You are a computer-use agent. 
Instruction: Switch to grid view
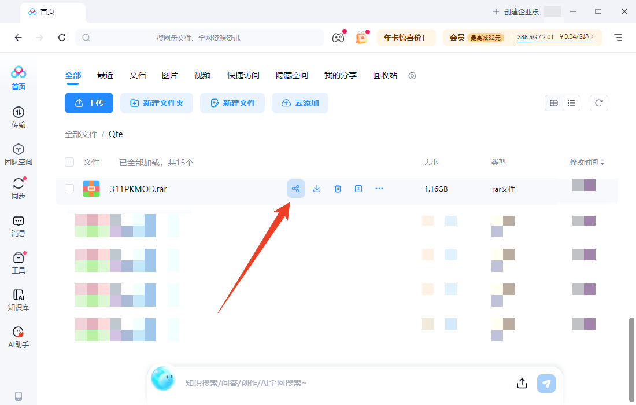coord(553,102)
